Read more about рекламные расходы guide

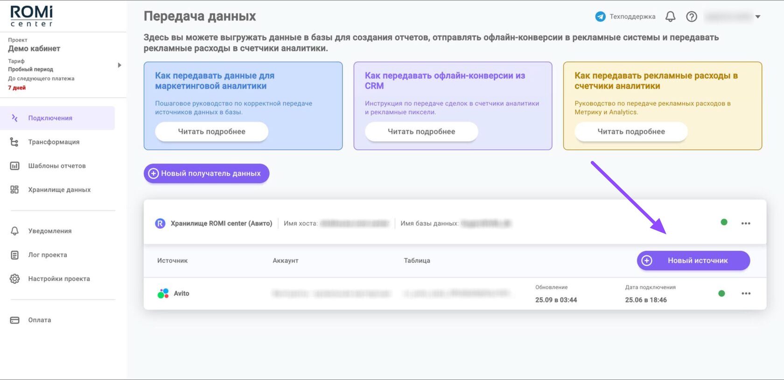(x=631, y=131)
